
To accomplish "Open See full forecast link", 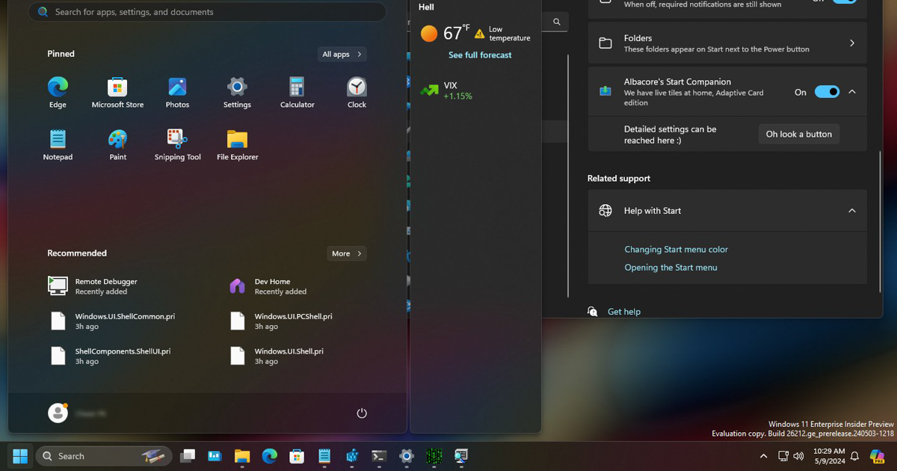I will pyautogui.click(x=480, y=55).
